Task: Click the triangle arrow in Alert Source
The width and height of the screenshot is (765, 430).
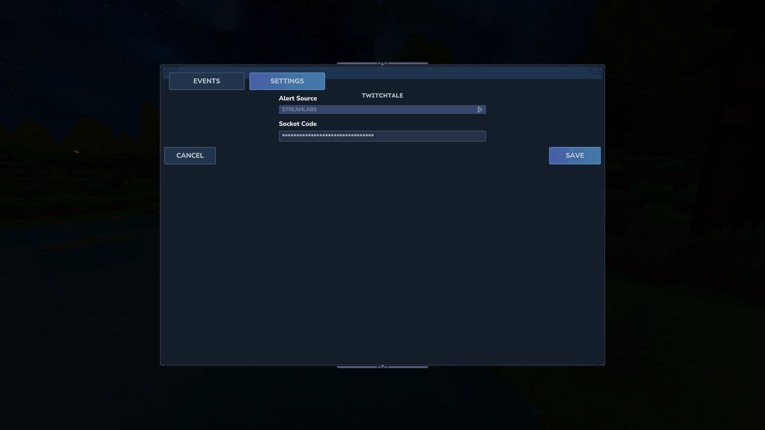Action: click(x=480, y=109)
